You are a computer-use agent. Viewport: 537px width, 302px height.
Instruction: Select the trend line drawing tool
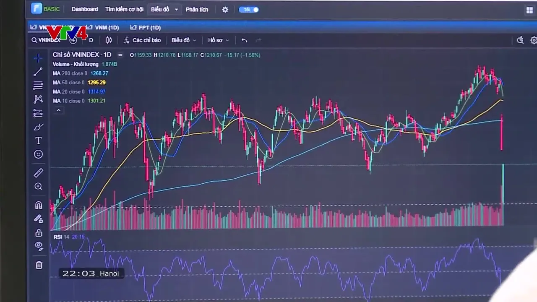click(38, 72)
